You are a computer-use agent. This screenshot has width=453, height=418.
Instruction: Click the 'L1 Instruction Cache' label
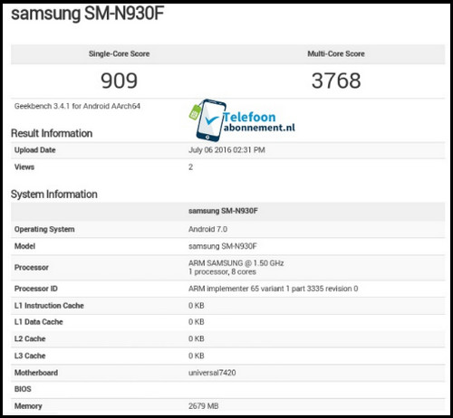49,306
